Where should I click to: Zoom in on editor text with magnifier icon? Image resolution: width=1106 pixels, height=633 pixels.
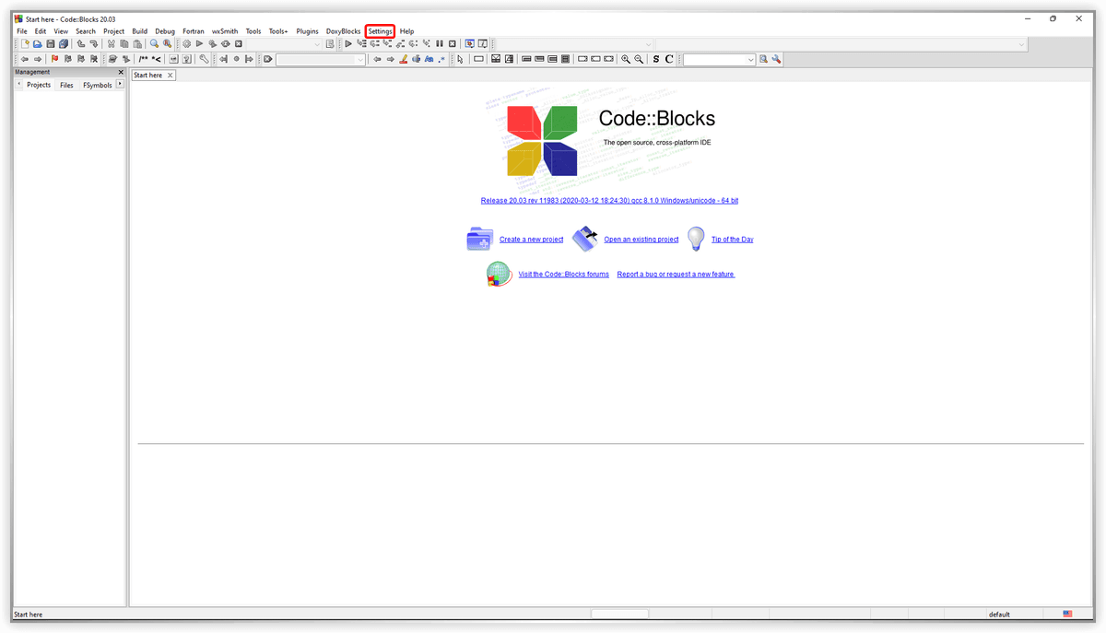626,59
